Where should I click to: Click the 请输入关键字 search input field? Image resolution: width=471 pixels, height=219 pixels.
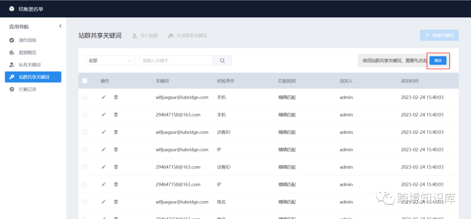tap(176, 61)
